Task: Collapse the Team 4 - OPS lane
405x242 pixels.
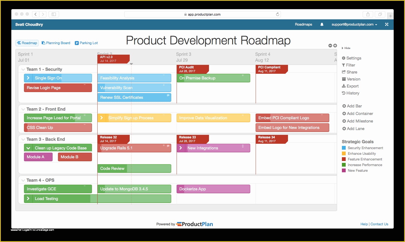Action: (x=23, y=180)
